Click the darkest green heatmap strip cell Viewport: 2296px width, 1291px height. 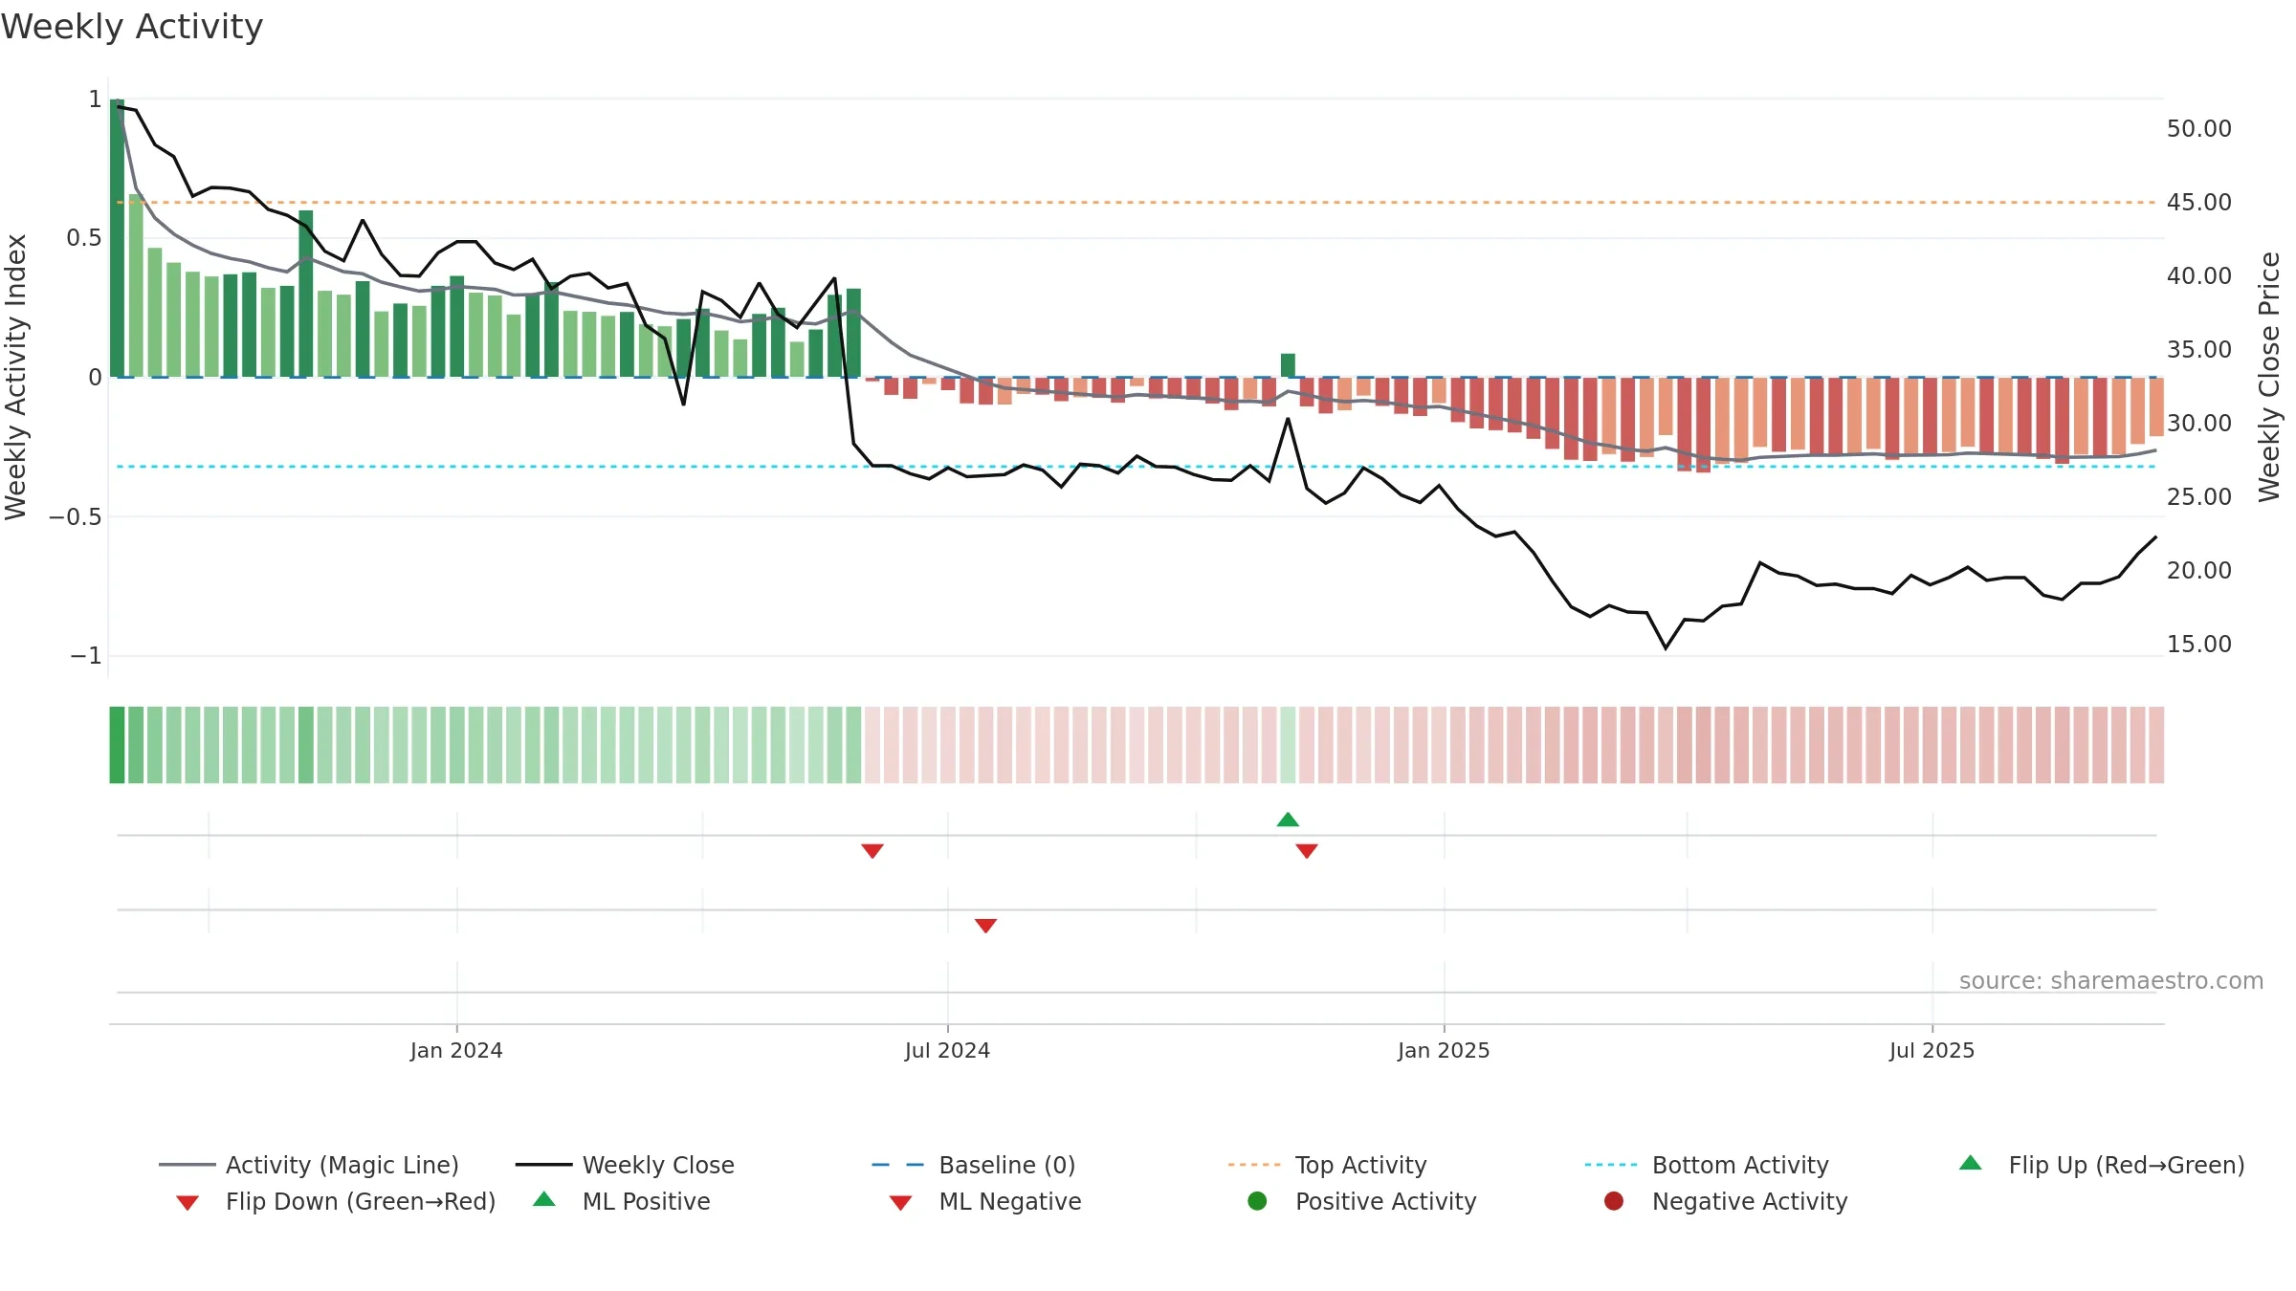(117, 745)
